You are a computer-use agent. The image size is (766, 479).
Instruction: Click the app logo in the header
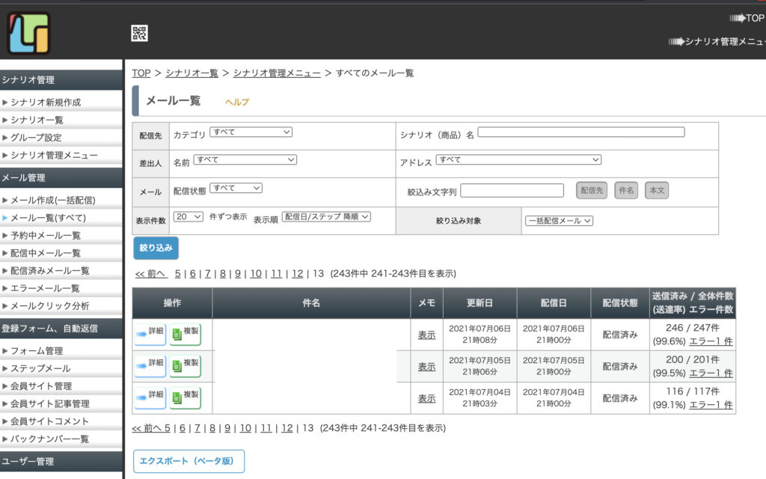28,33
